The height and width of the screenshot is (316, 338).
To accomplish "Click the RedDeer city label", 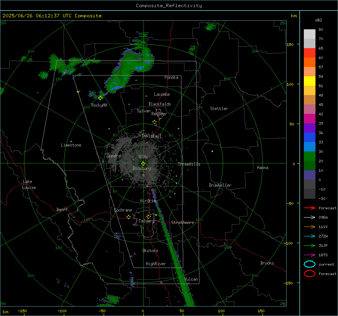I will point(159,114).
